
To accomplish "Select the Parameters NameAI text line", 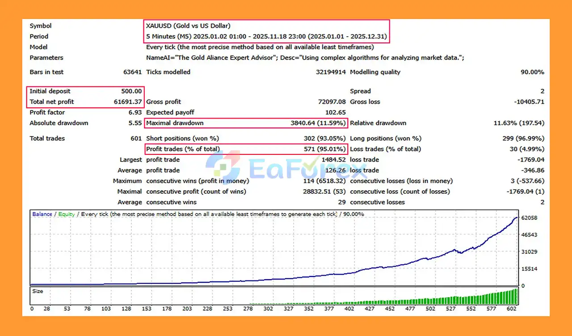I will point(305,58).
